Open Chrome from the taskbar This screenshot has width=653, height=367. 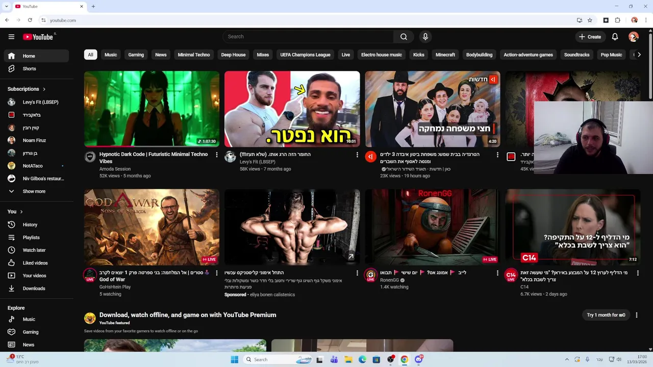pyautogui.click(x=404, y=359)
